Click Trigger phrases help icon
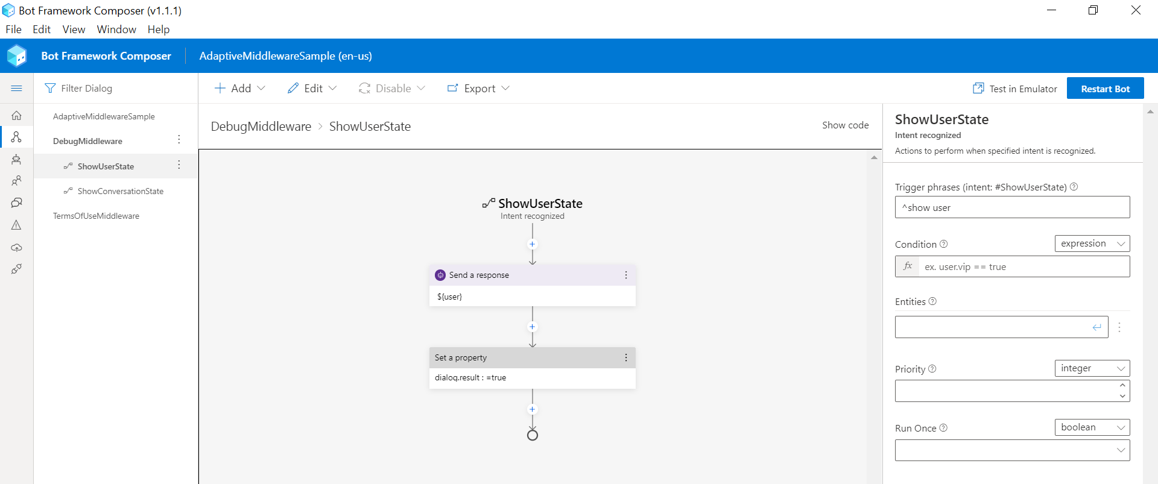 click(x=1074, y=187)
